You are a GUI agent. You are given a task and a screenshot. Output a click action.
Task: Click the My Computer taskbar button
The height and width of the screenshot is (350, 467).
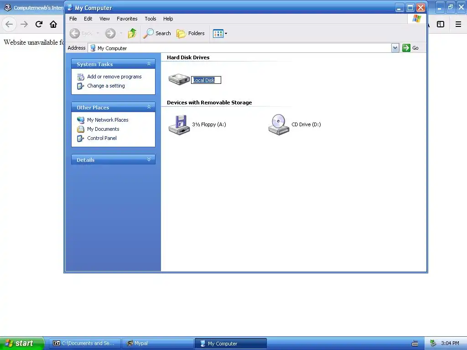[x=230, y=344]
